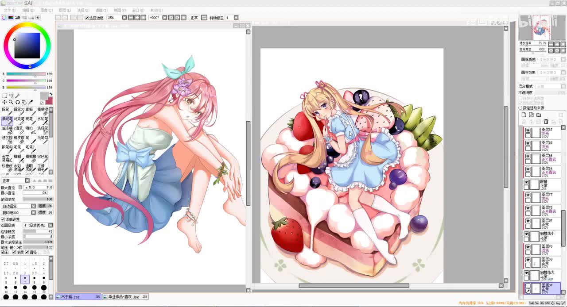567x307 pixels.
Task: Select the 铅笔30 brush preset
Action: coord(19,111)
